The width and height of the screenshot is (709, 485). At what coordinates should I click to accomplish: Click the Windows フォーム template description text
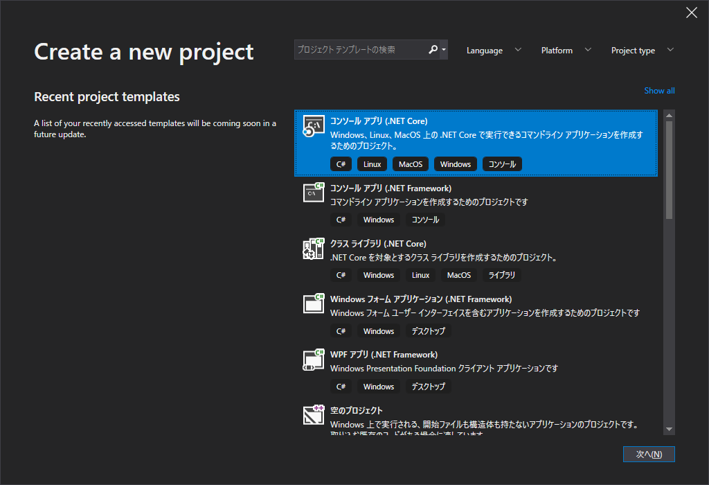(x=485, y=313)
